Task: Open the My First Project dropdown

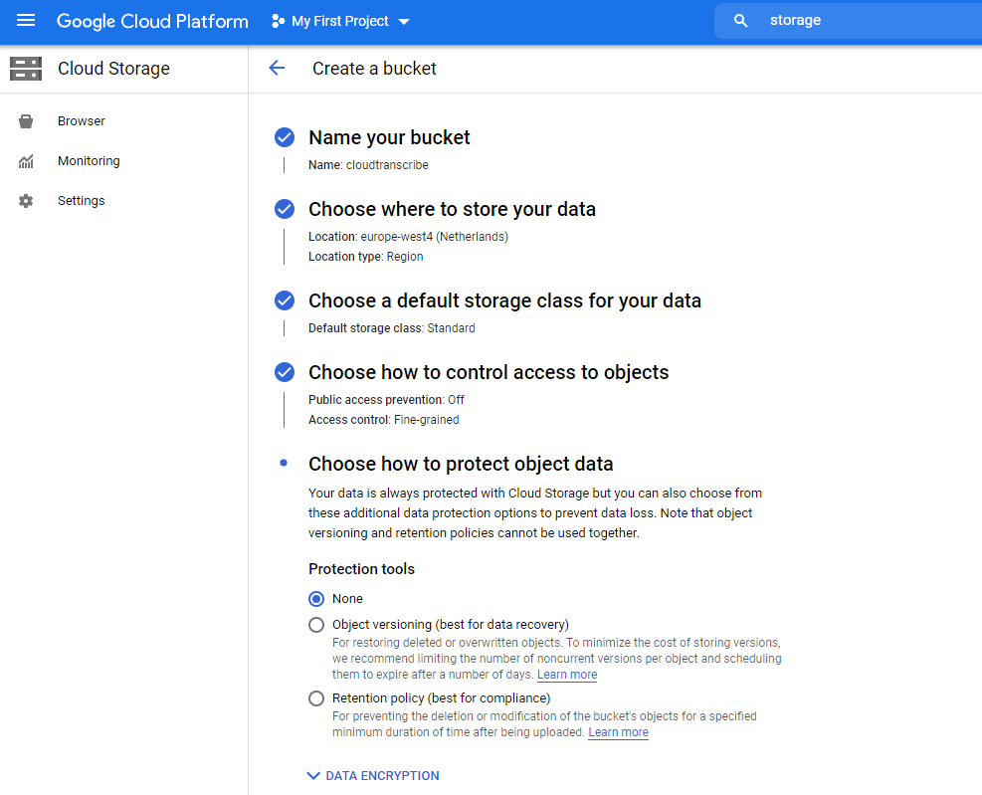Action: [x=340, y=21]
